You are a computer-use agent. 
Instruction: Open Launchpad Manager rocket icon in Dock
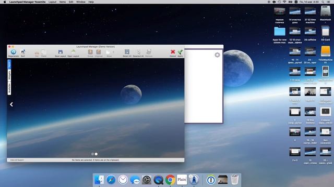pyautogui.click(x=194, y=180)
